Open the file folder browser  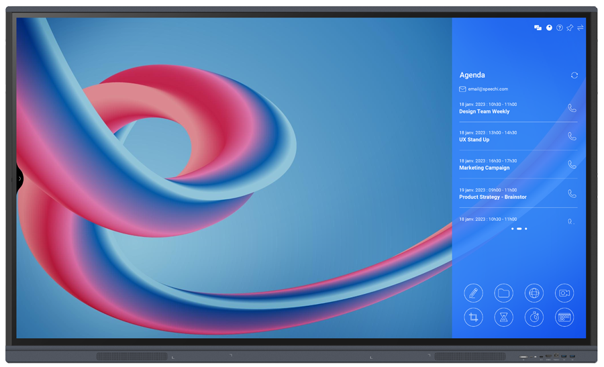[x=503, y=293]
